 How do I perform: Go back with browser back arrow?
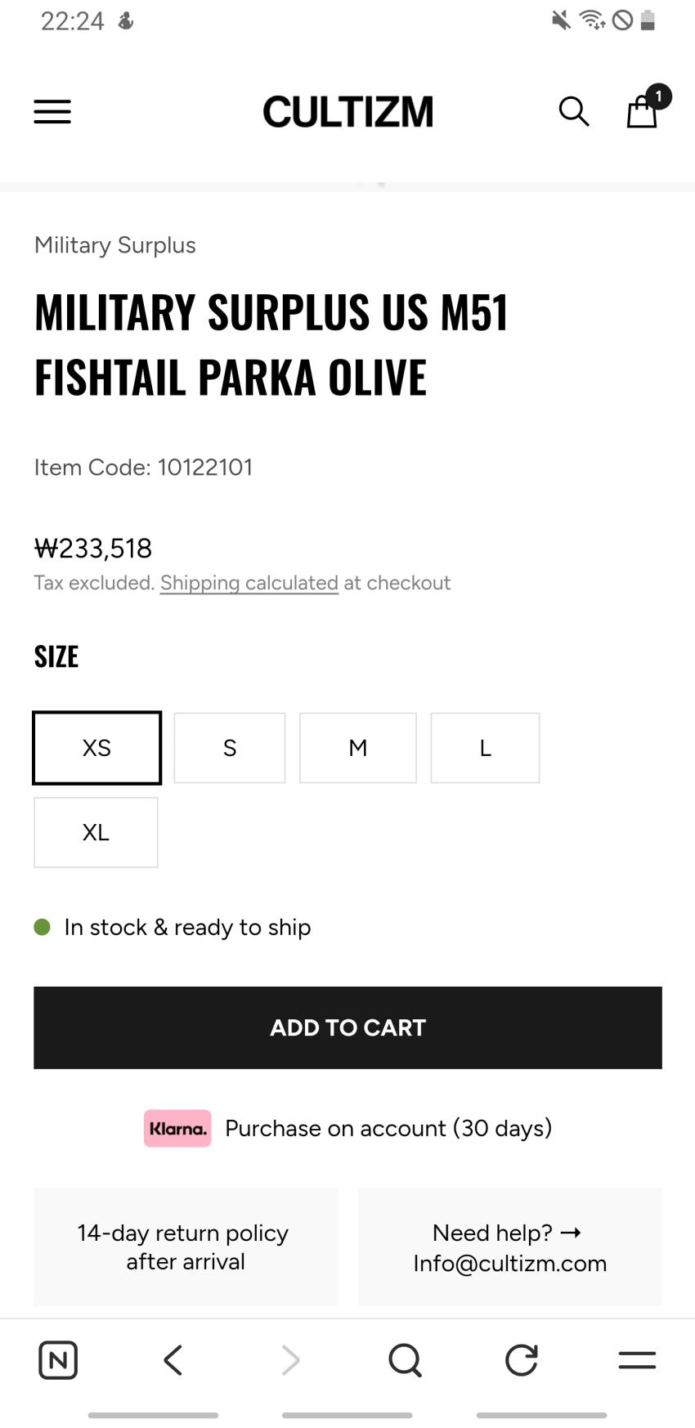[x=173, y=1360]
